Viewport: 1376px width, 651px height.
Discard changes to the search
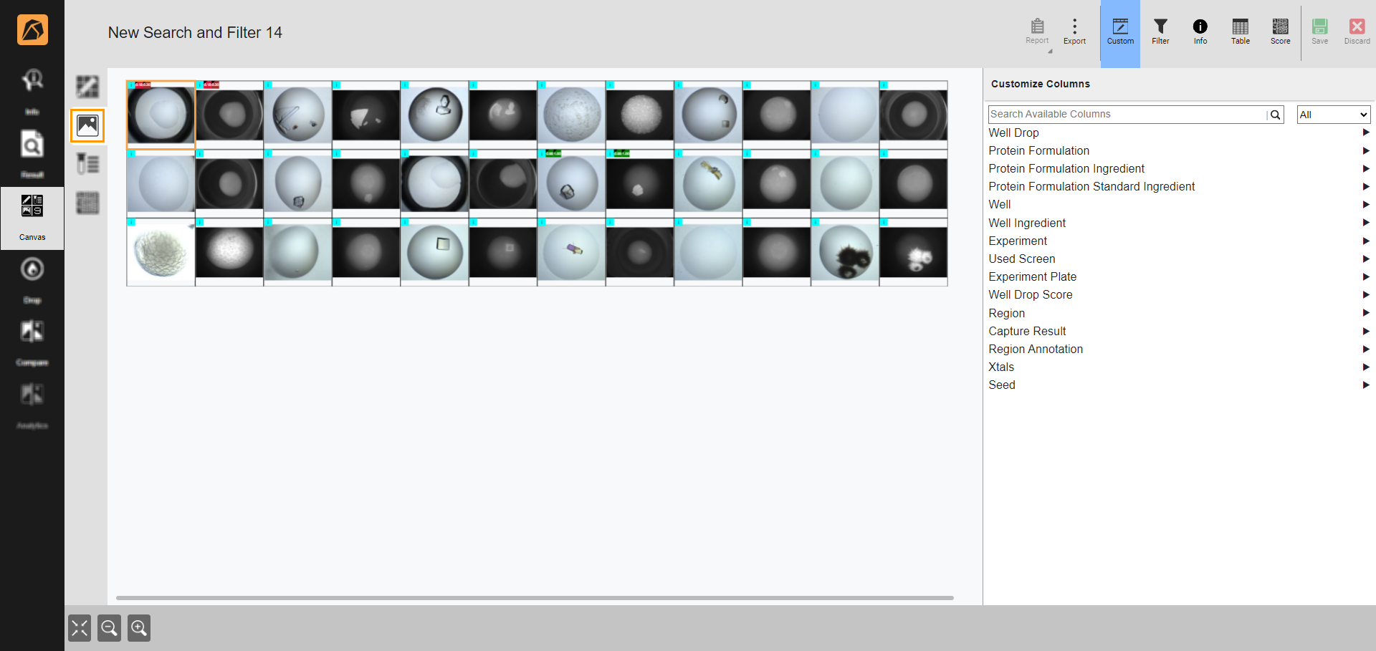coord(1357,32)
